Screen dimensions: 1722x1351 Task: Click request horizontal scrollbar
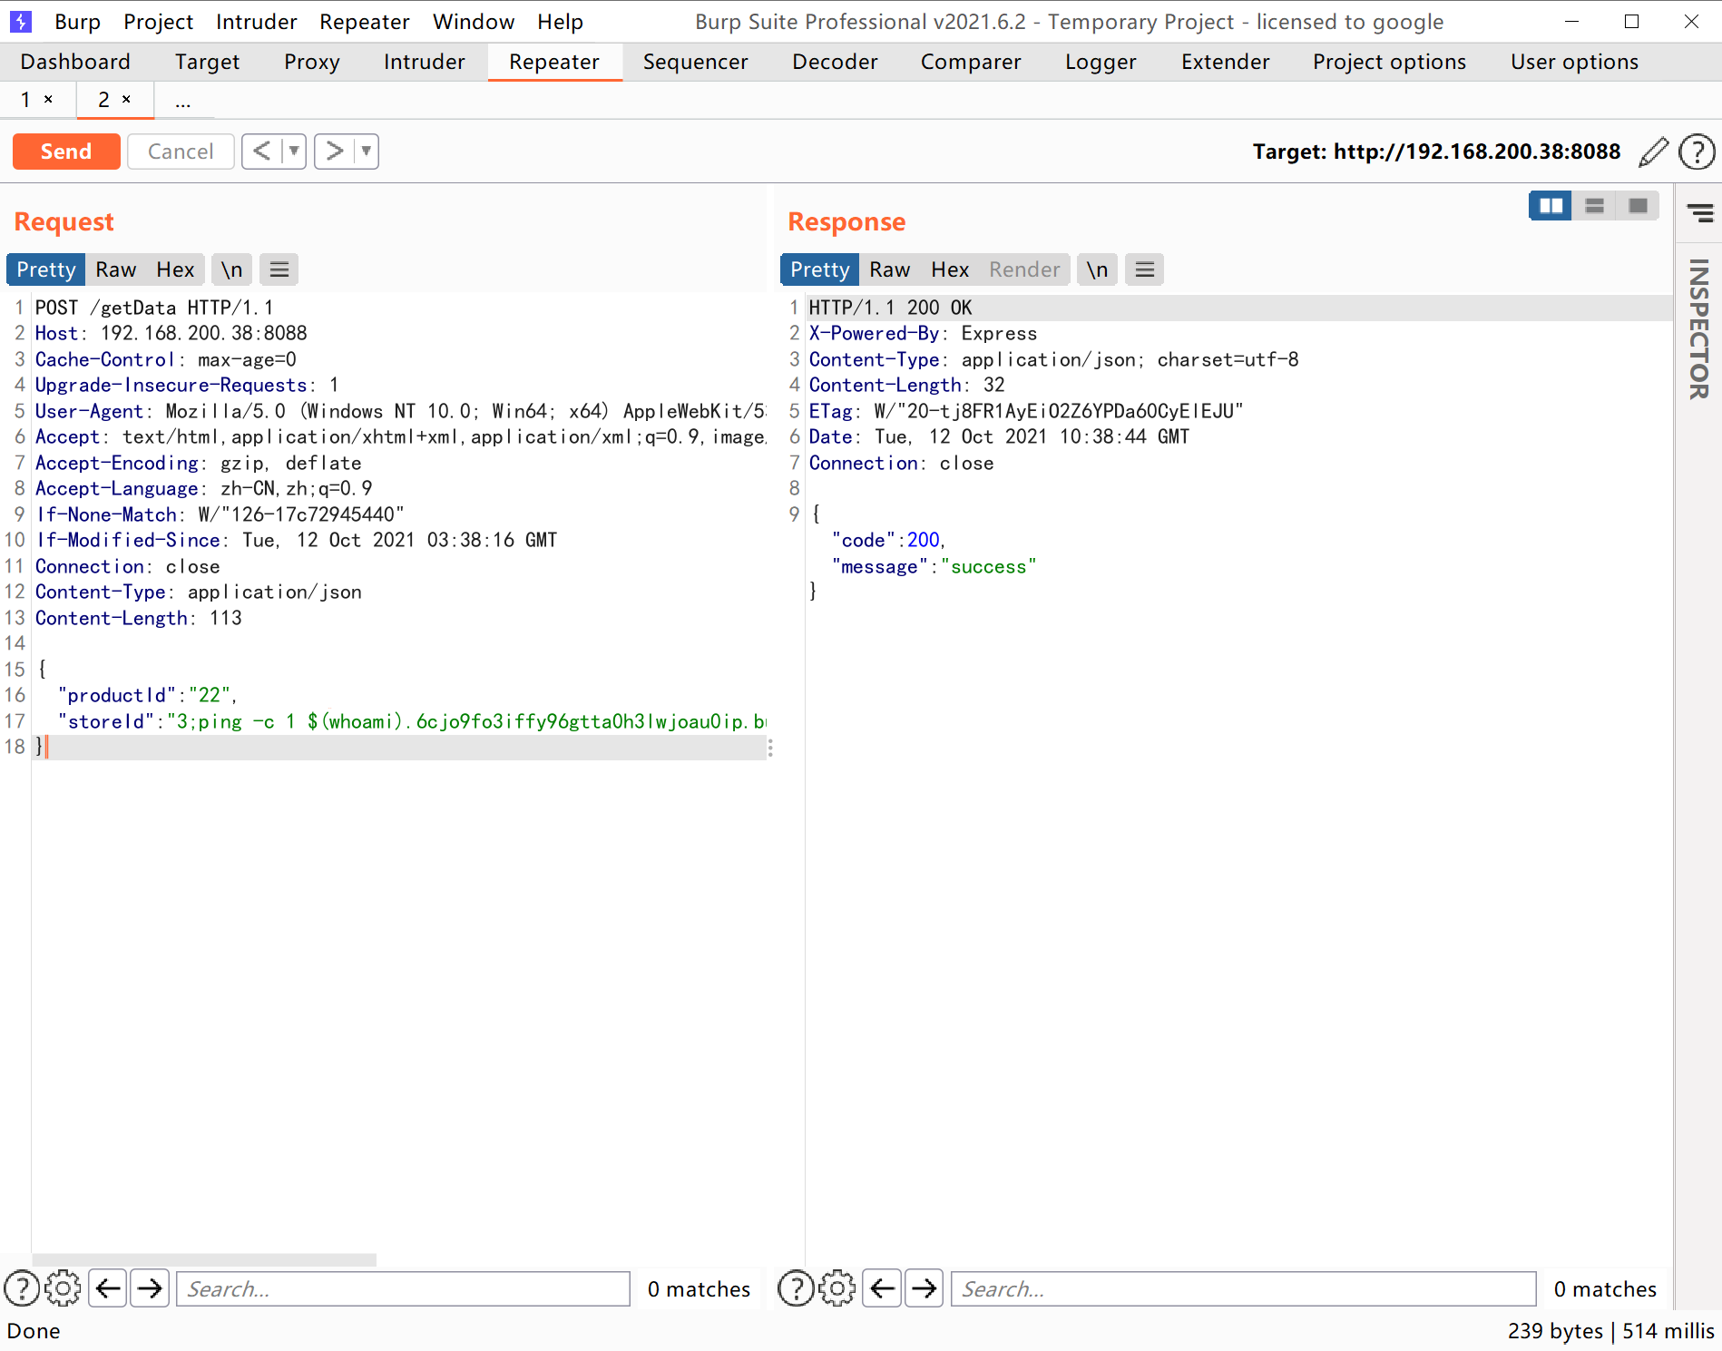coord(204,1259)
